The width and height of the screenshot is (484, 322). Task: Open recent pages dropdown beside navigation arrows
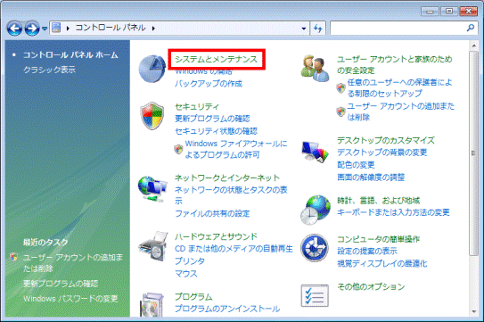45,29
